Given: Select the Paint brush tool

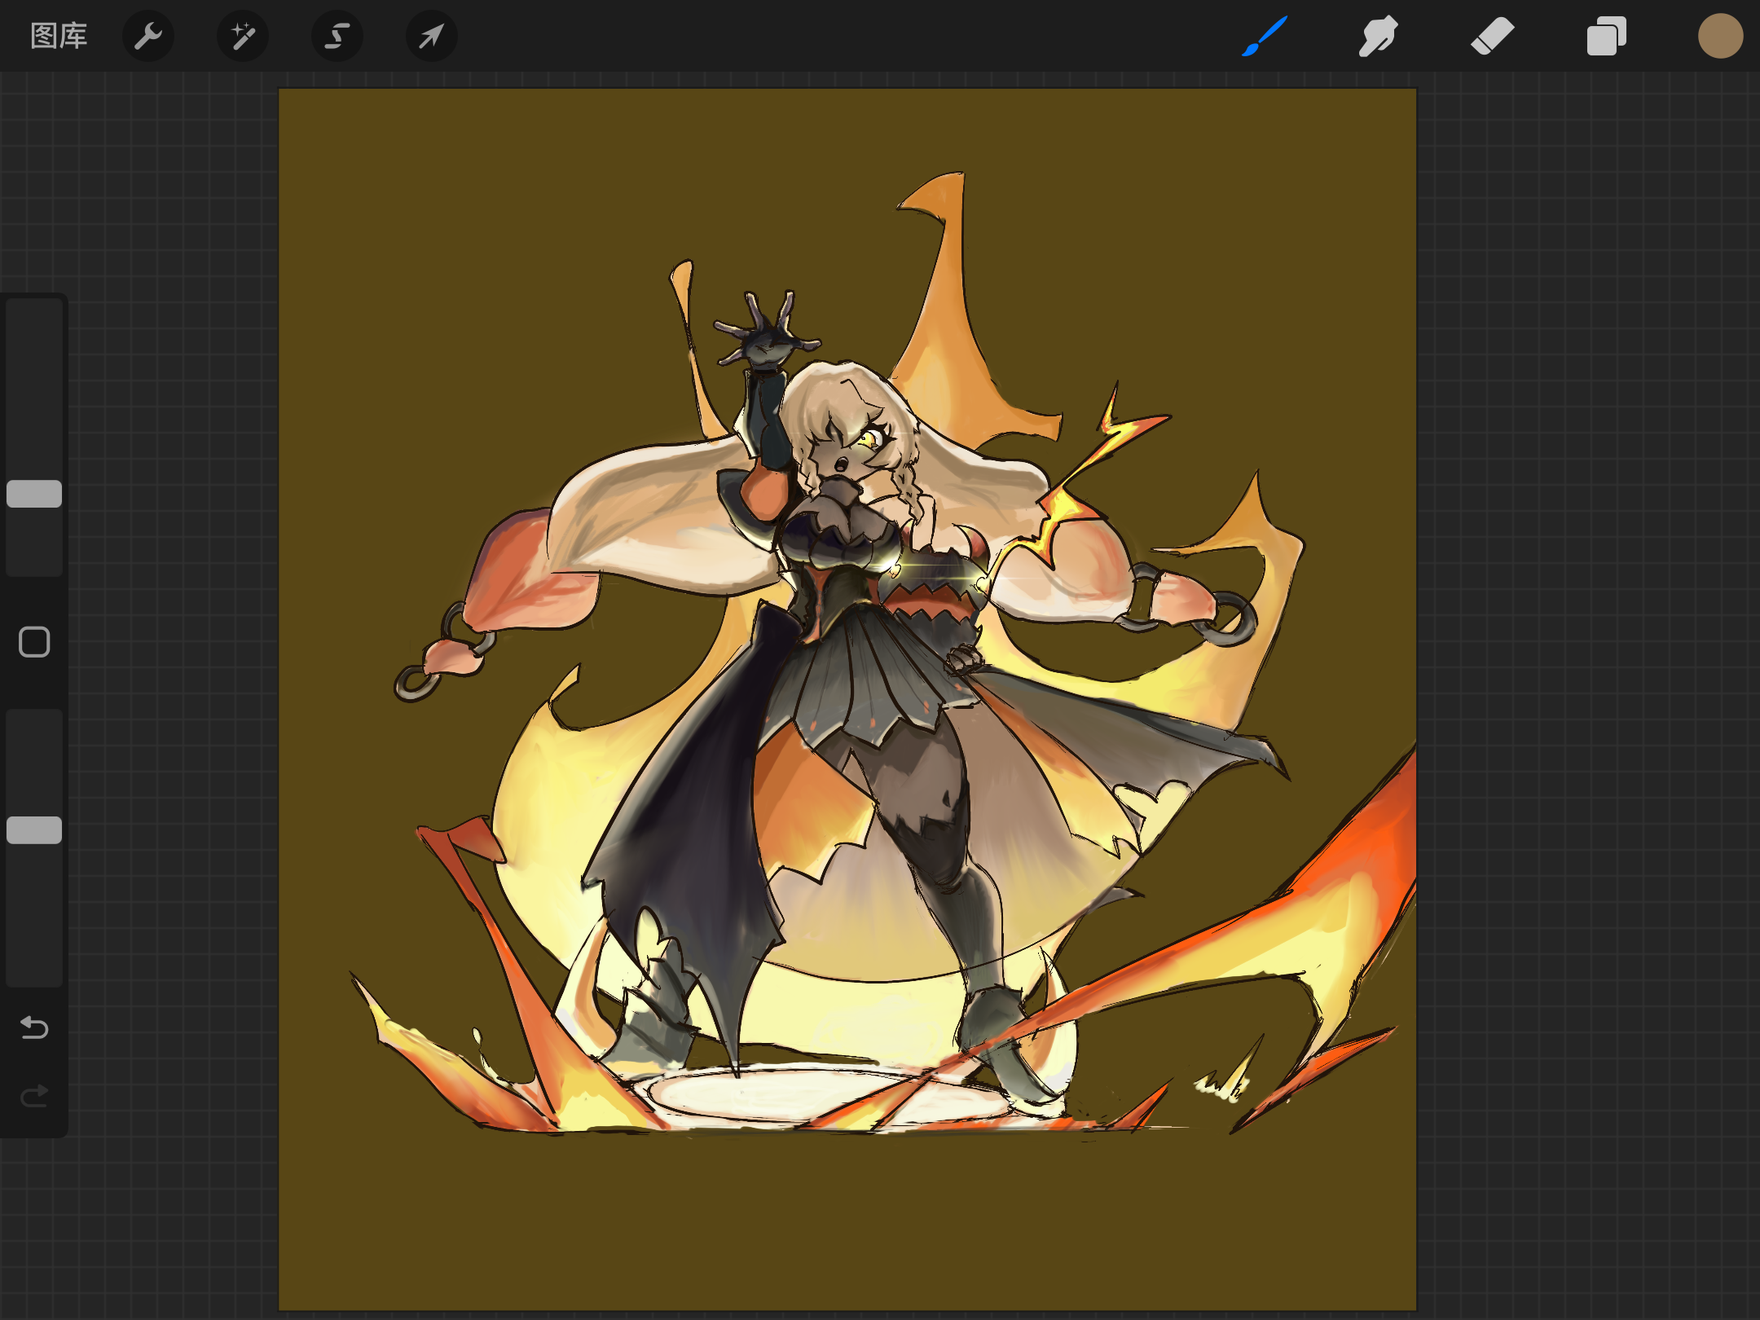Looking at the screenshot, I should (1265, 36).
